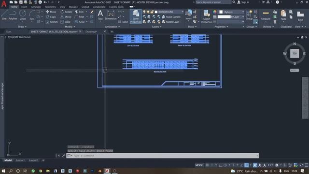
Task: Activate the Array tool
Action: point(80,22)
